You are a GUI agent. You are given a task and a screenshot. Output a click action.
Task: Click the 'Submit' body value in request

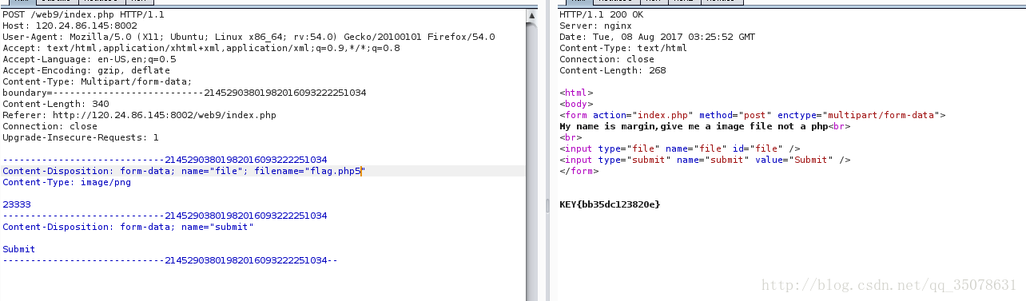coord(19,249)
